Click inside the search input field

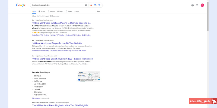tap(57, 5)
